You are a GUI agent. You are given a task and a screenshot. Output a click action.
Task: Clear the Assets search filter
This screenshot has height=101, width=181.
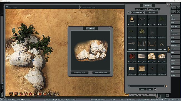(x=166, y=86)
